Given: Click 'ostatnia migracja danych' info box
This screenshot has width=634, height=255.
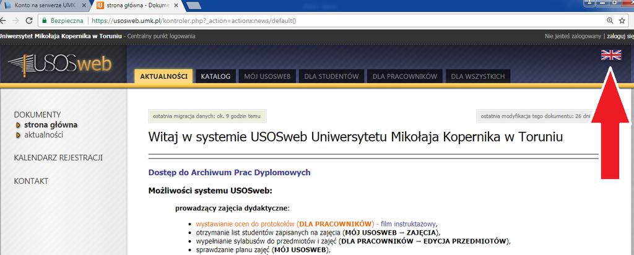Looking at the screenshot, I should coord(207,116).
